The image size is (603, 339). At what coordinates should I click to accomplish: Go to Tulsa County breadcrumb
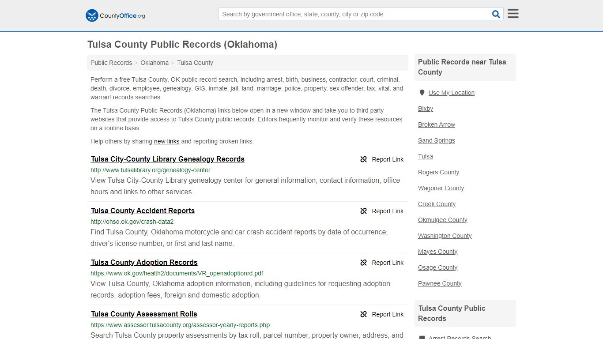(195, 63)
